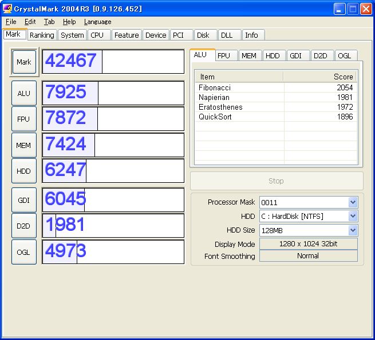This screenshot has width=375, height=340.
Task: Switch to the System tab
Action: (x=72, y=35)
